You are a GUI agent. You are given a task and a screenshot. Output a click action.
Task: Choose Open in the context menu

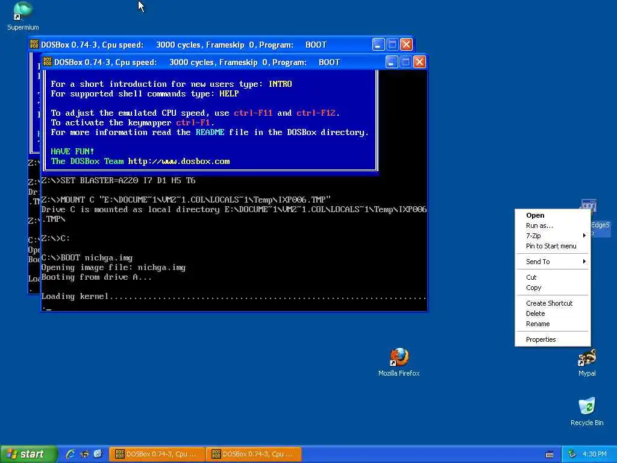coord(553,215)
